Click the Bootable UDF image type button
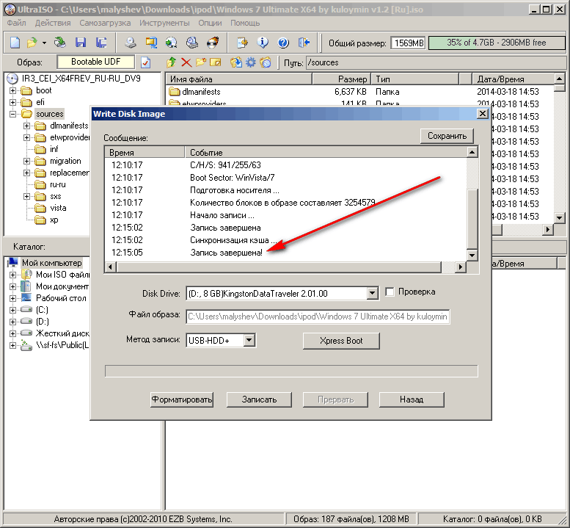The image size is (570, 528). (x=95, y=62)
